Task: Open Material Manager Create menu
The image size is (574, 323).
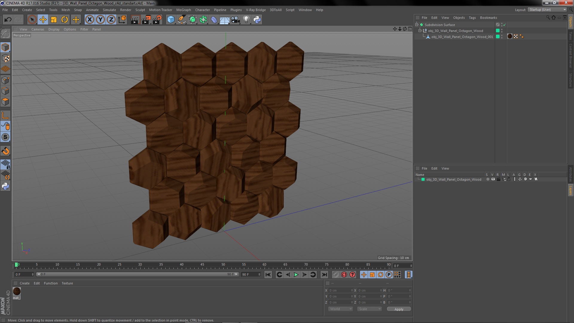Action: [x=25, y=283]
